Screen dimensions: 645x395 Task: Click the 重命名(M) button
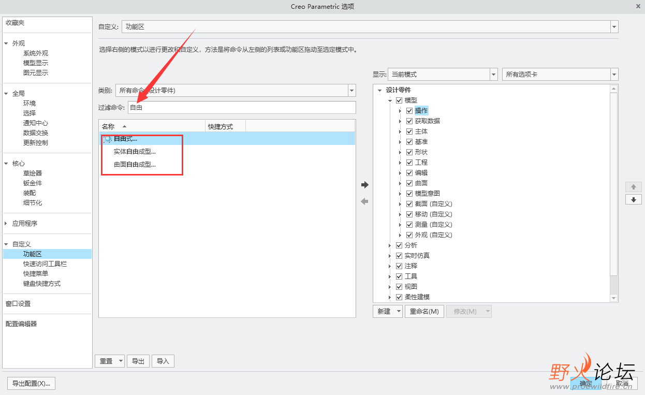click(x=424, y=312)
